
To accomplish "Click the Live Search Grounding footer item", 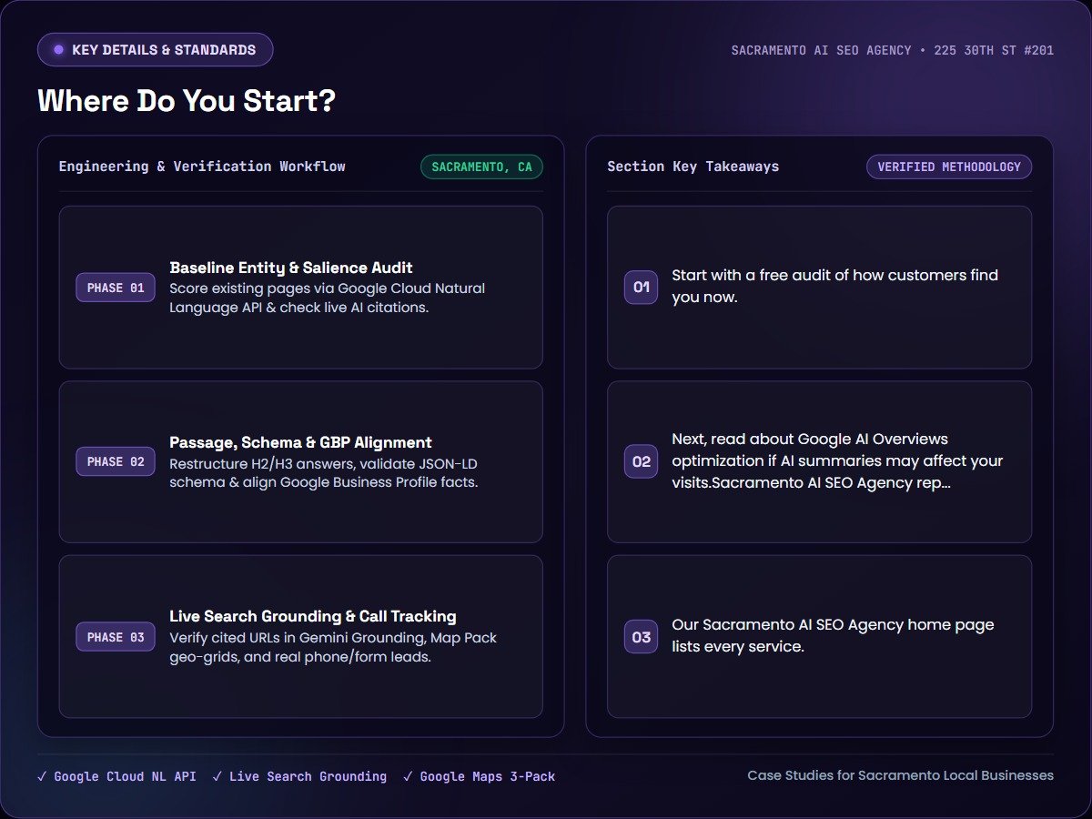I will (299, 776).
